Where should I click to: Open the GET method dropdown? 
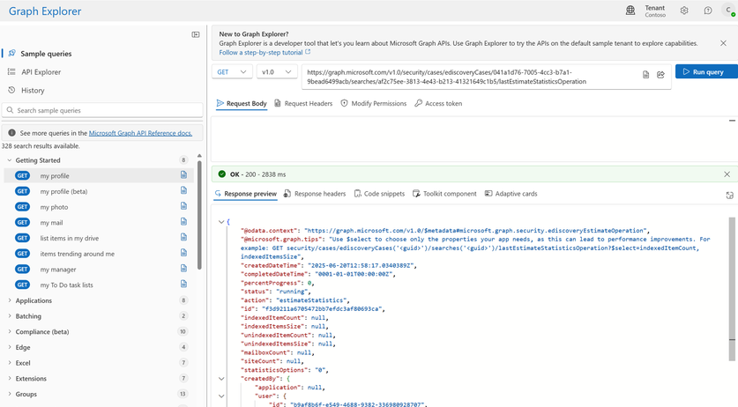tap(232, 72)
